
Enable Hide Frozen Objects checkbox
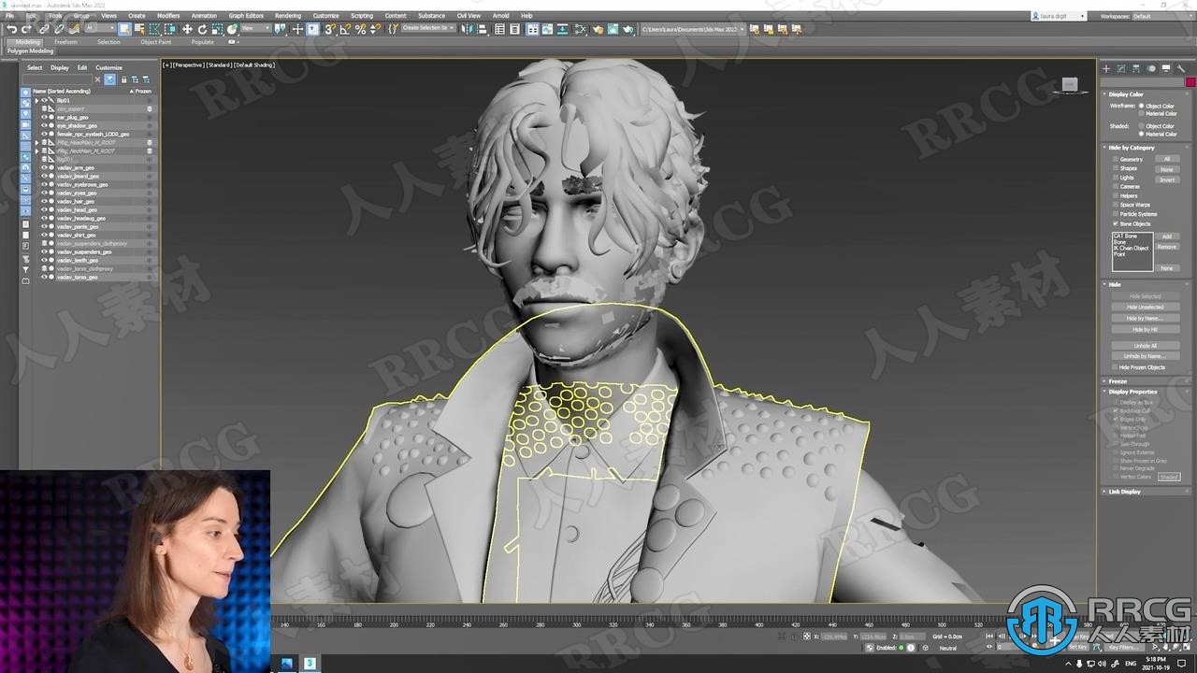coord(1115,367)
